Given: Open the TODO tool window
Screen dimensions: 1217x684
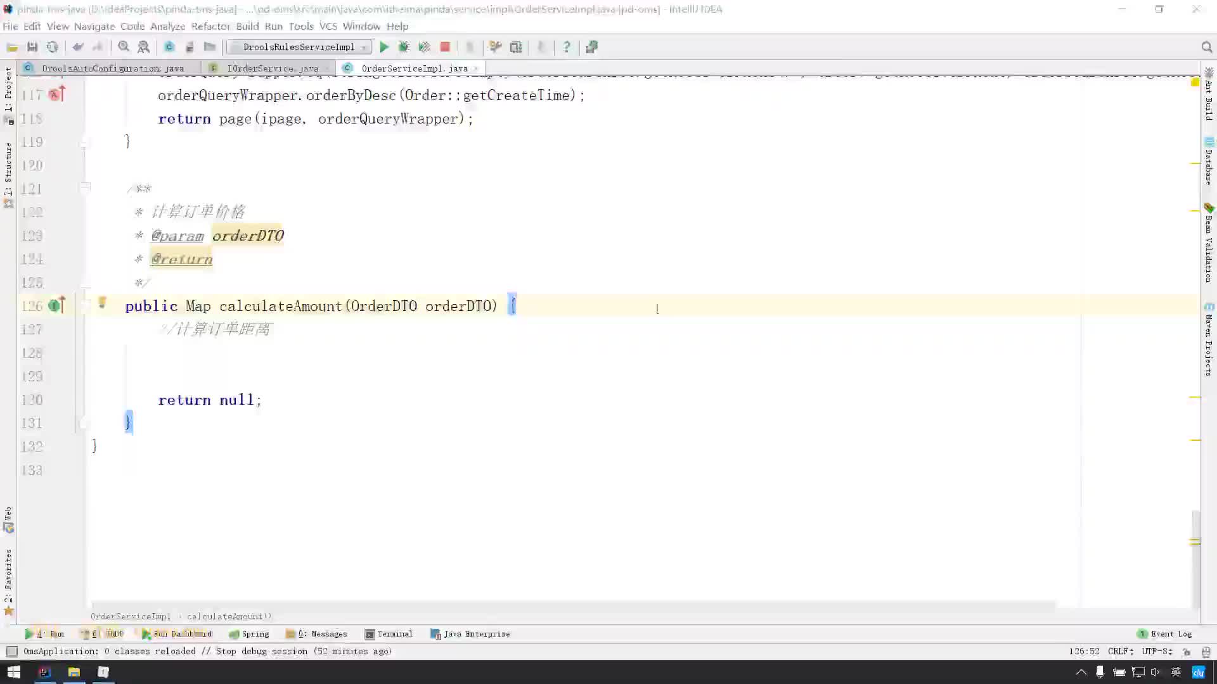Looking at the screenshot, I should tap(102, 633).
